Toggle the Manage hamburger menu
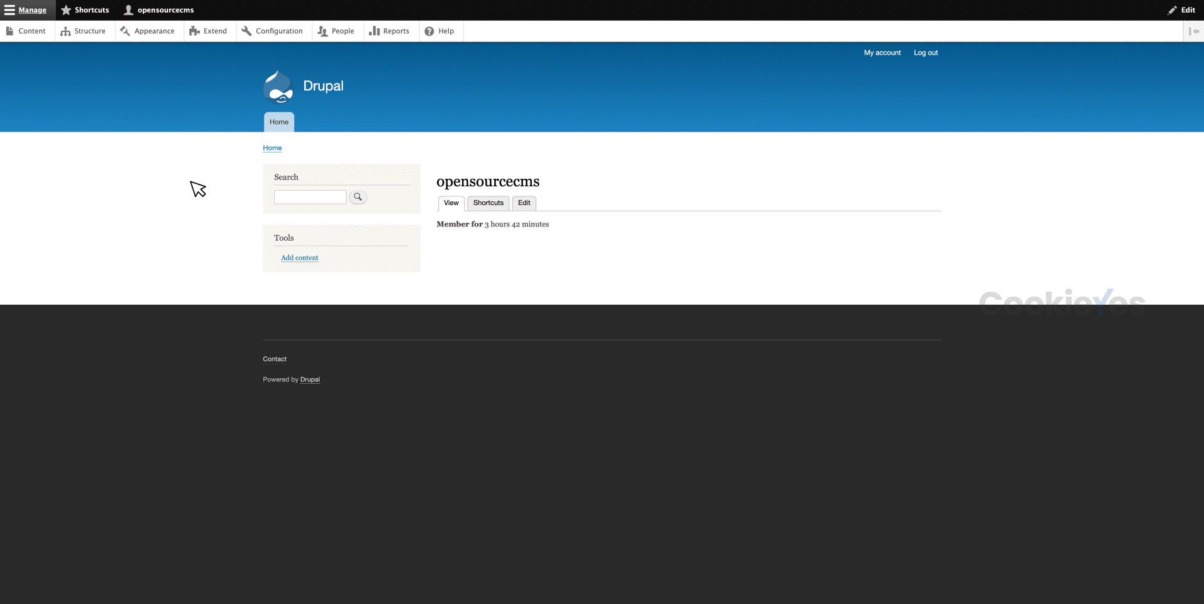The height and width of the screenshot is (604, 1204). coord(26,10)
